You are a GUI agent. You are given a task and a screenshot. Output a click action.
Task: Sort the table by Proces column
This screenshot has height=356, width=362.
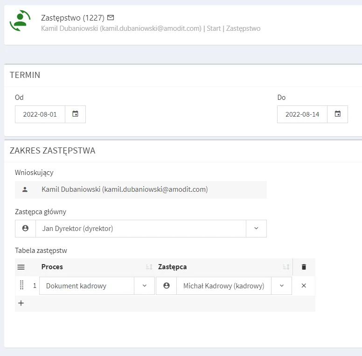click(149, 267)
